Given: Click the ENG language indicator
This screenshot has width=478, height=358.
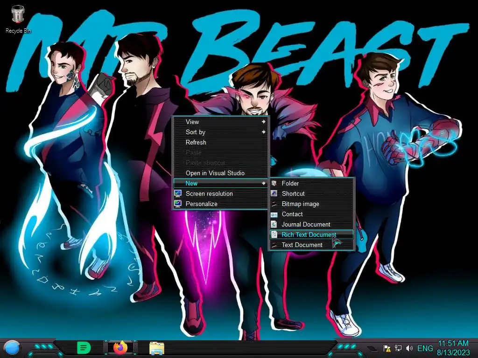Looking at the screenshot, I should click(425, 348).
